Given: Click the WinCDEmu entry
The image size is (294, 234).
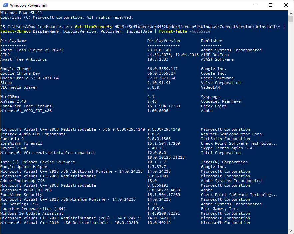Looking at the screenshot, I should pos(10,97).
